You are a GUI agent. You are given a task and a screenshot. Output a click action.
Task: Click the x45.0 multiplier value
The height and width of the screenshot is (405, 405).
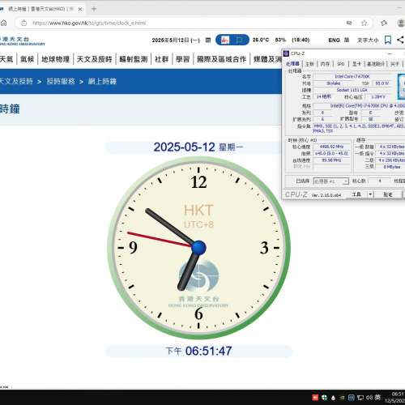pyautogui.click(x=331, y=153)
